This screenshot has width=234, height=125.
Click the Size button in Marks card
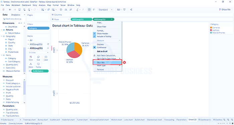tap(38, 58)
